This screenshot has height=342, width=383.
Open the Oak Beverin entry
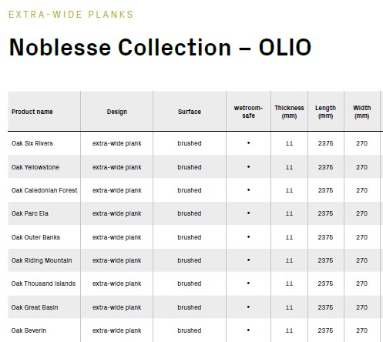click(29, 330)
